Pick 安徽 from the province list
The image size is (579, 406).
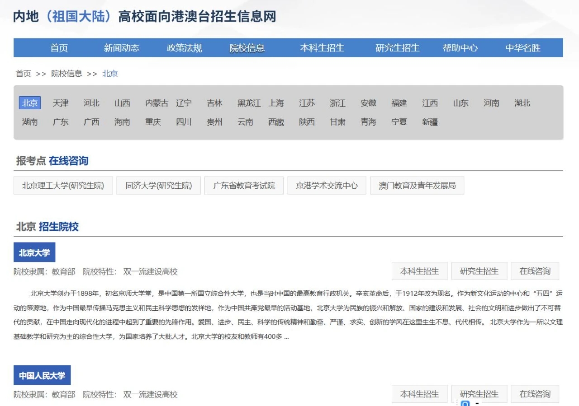point(368,103)
